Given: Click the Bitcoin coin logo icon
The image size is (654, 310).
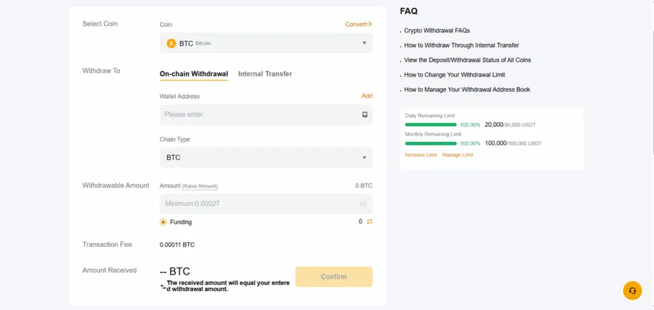Looking at the screenshot, I should point(171,43).
